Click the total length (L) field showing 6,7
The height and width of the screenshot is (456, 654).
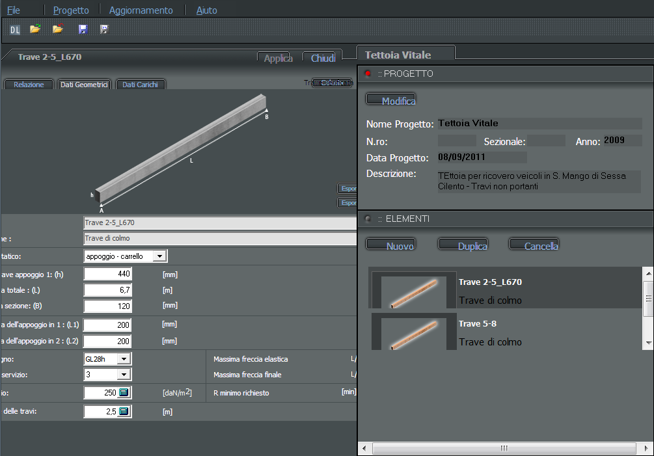click(x=108, y=289)
